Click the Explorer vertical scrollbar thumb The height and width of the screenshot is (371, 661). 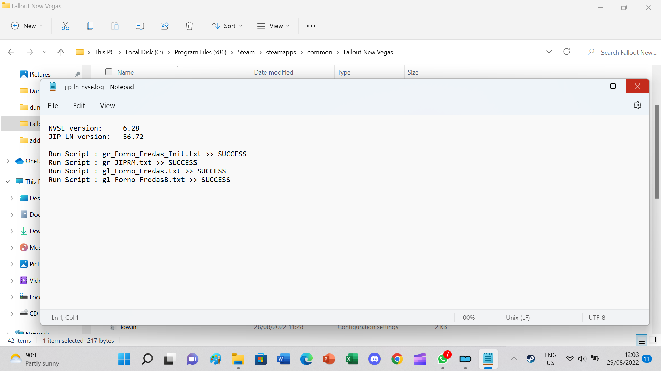pyautogui.click(x=657, y=151)
